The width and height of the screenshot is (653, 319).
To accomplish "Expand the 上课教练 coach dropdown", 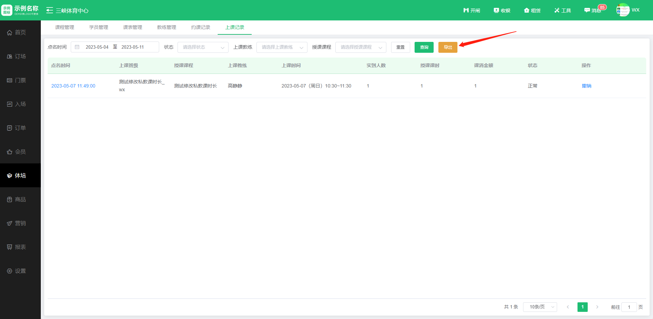I will pyautogui.click(x=282, y=47).
